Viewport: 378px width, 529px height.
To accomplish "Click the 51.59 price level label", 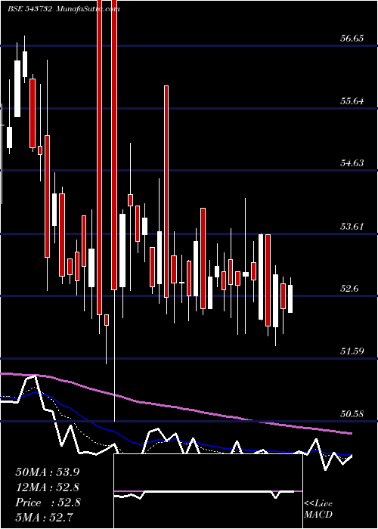I will click(x=352, y=351).
